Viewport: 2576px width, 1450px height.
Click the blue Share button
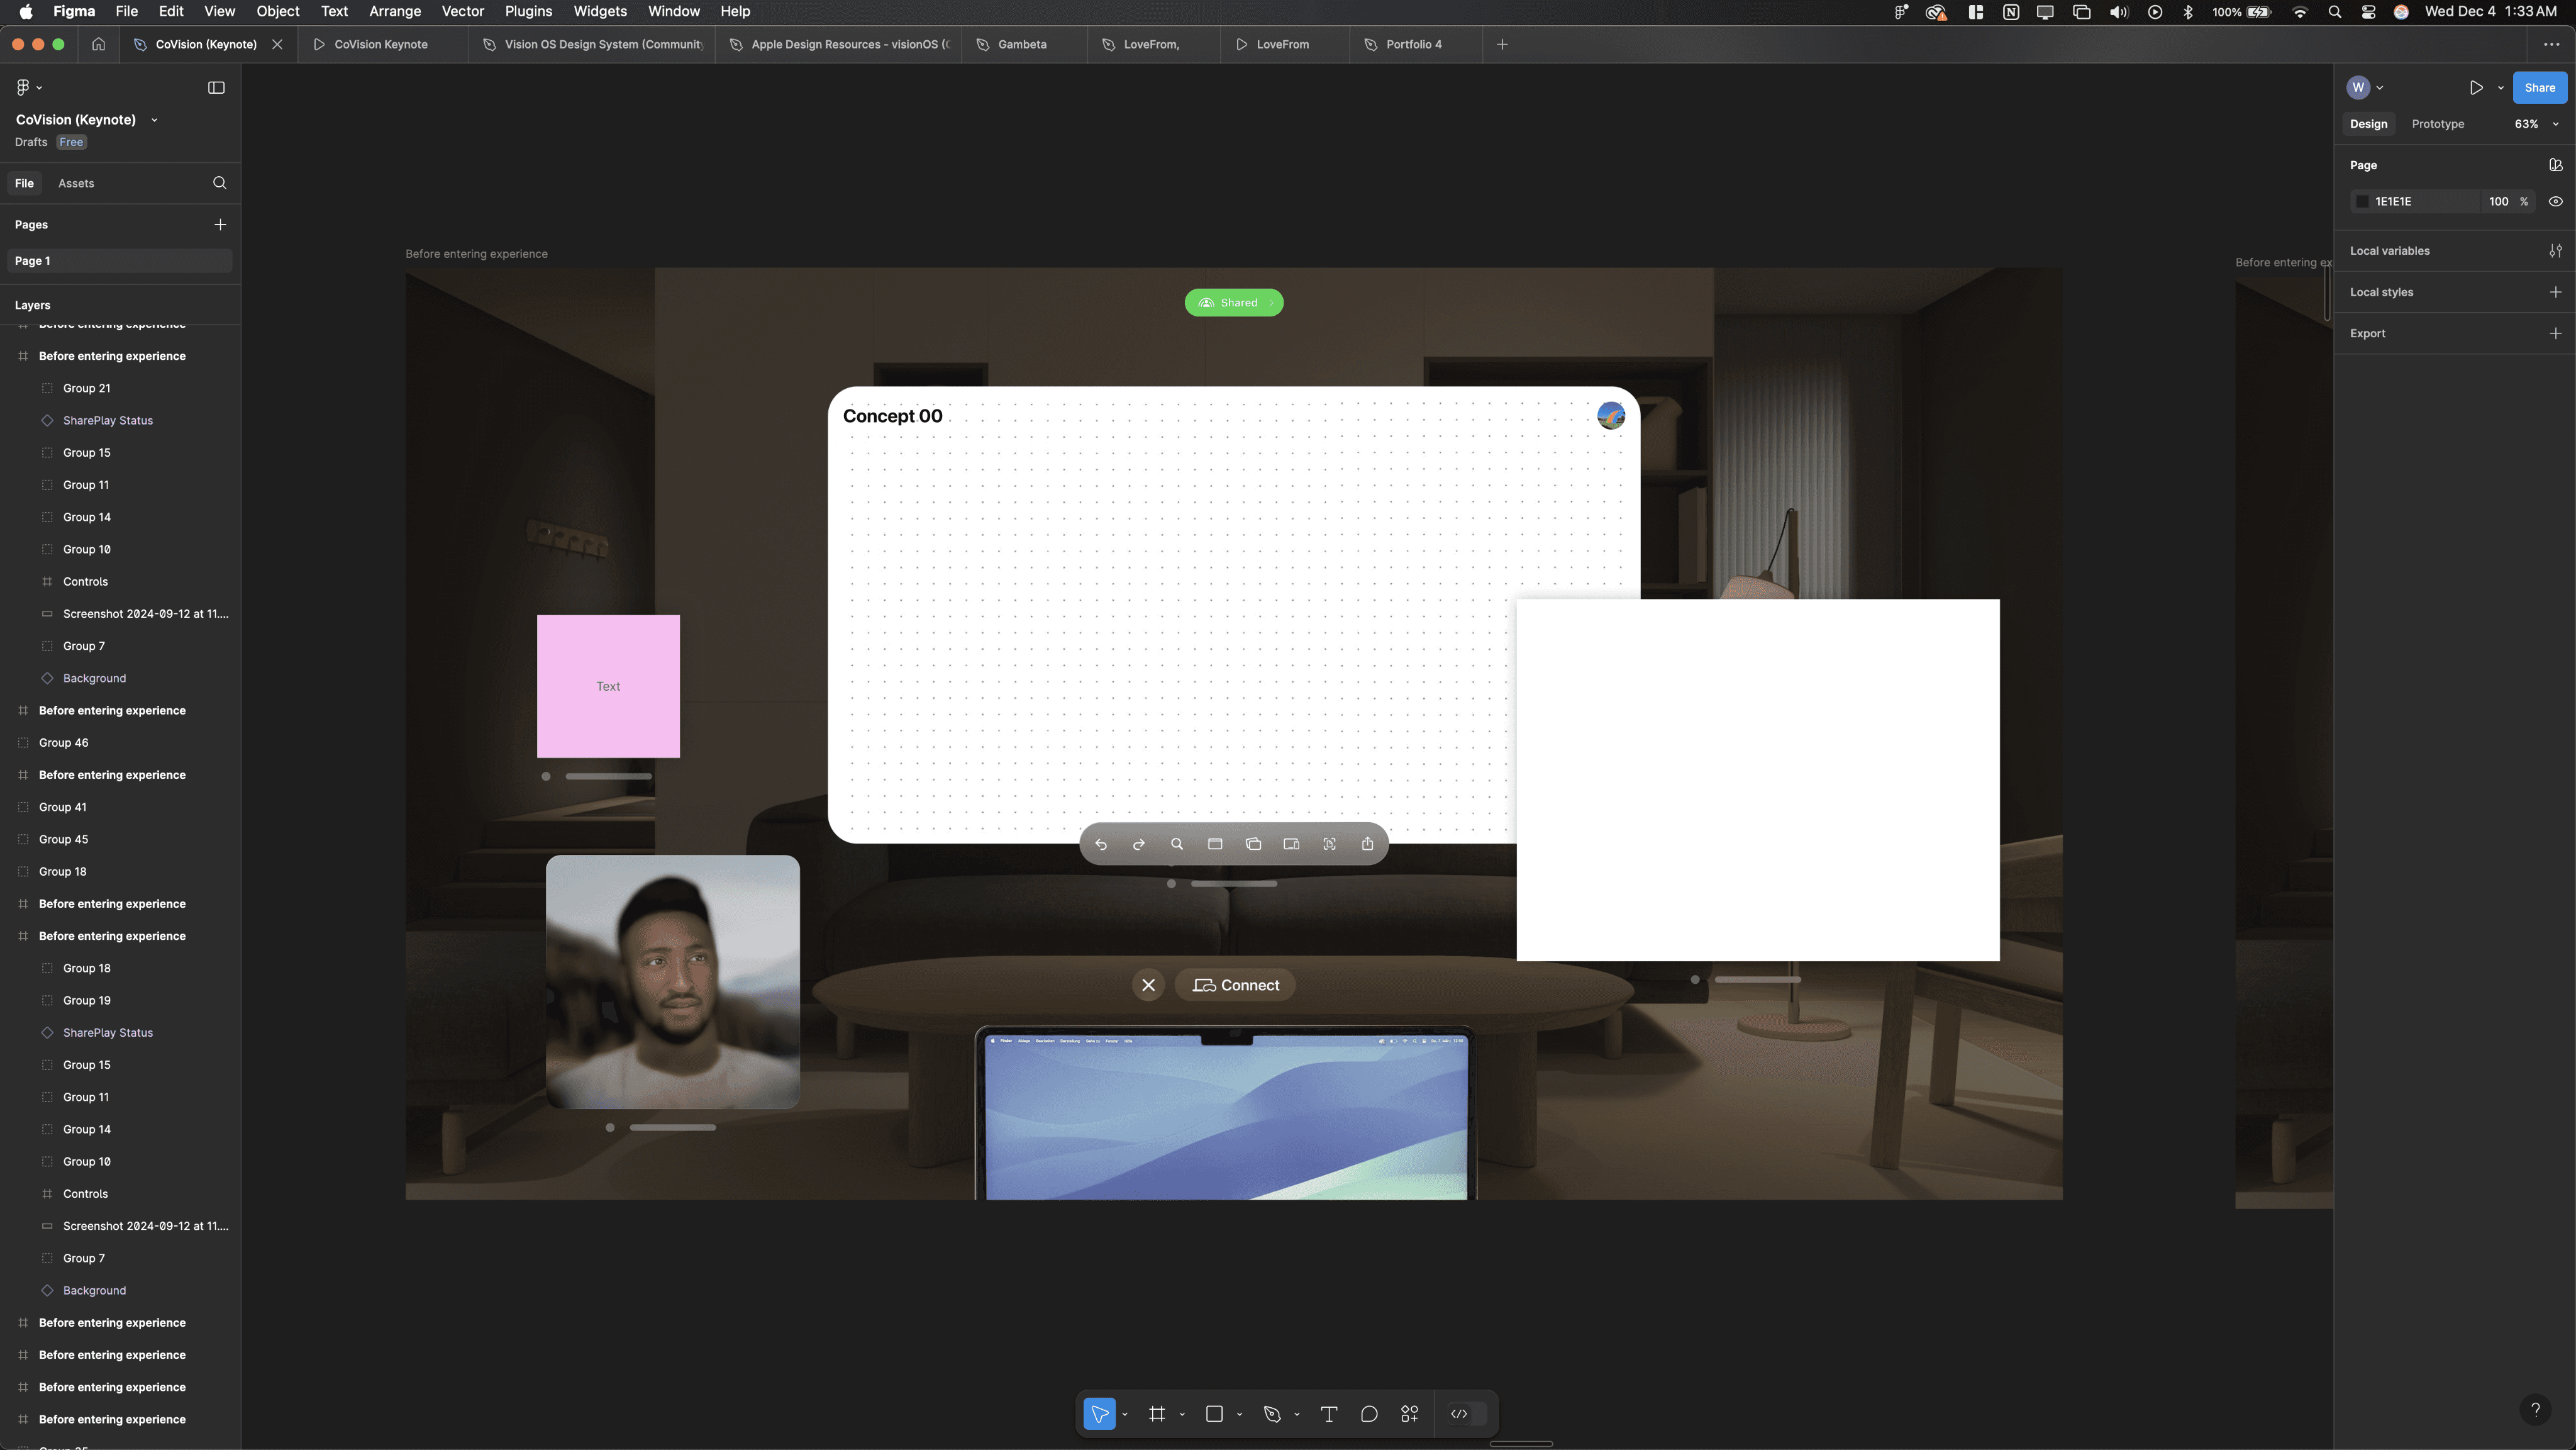coord(2539,88)
